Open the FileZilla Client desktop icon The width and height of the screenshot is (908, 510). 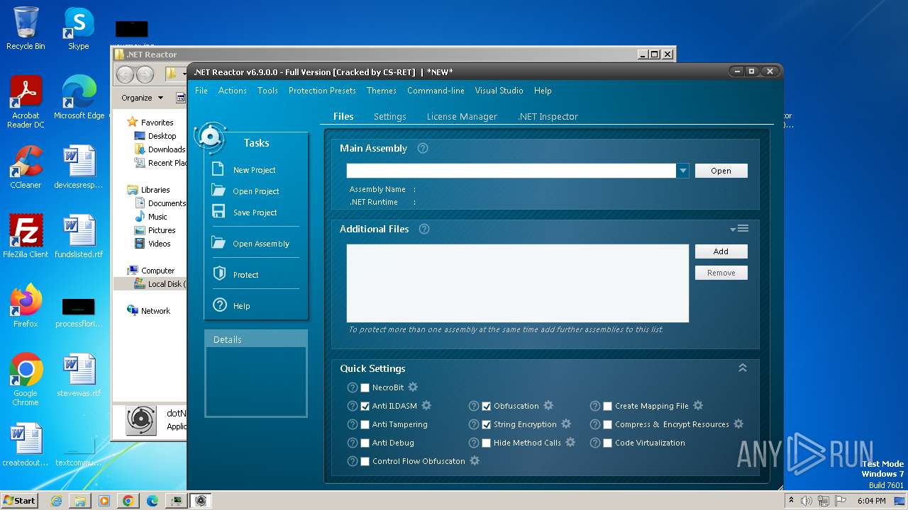point(26,237)
